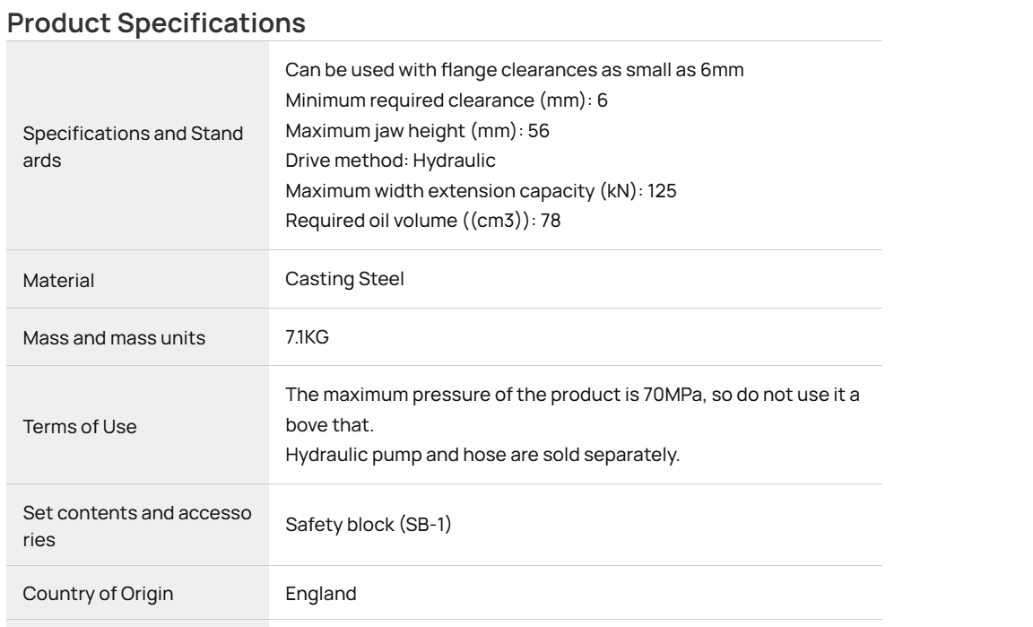This screenshot has width=1033, height=627.
Task: Click the Required oil volume line
Action: pos(423,220)
